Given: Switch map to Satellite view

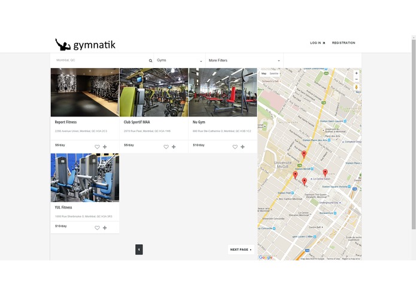Looking at the screenshot, I should pyautogui.click(x=274, y=73).
